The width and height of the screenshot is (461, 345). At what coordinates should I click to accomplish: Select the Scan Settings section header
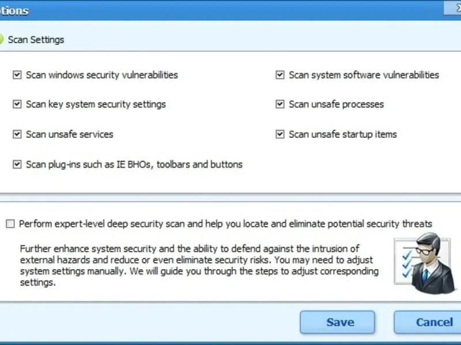coord(36,40)
